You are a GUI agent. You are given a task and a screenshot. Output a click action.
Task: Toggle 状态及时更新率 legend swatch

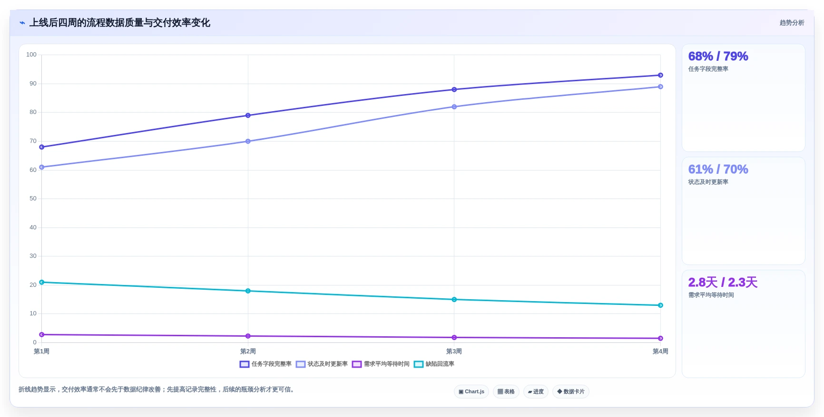point(301,364)
